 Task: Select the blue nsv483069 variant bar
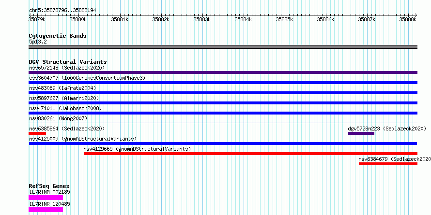(x=223, y=93)
